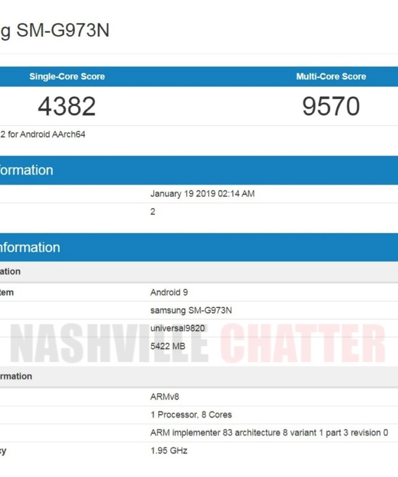Click the ARMv8 processor name
The height and width of the screenshot is (477, 398).
165,396
